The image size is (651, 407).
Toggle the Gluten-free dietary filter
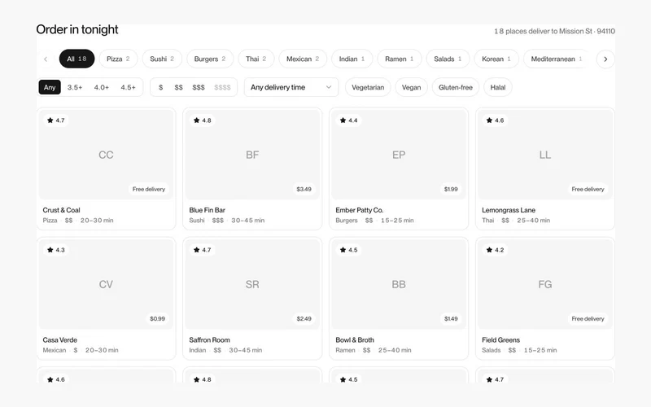click(456, 87)
